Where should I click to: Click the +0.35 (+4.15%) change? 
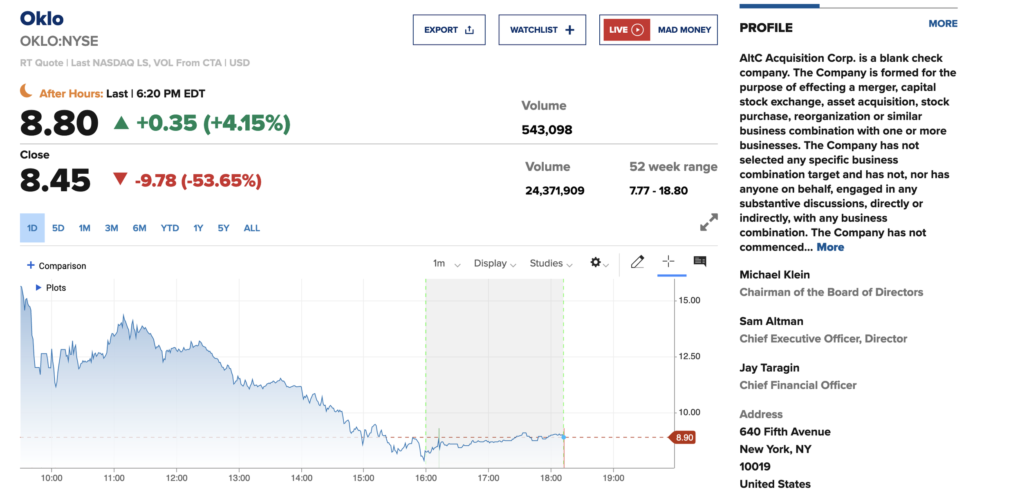(x=213, y=123)
